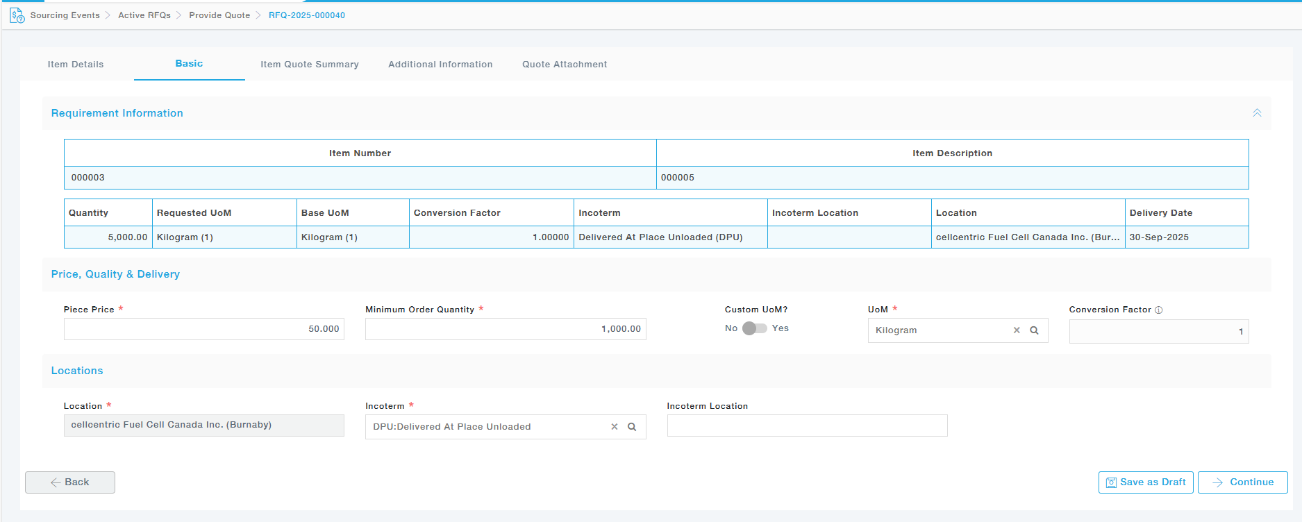Open the Quote Attachment tab

tap(565, 65)
